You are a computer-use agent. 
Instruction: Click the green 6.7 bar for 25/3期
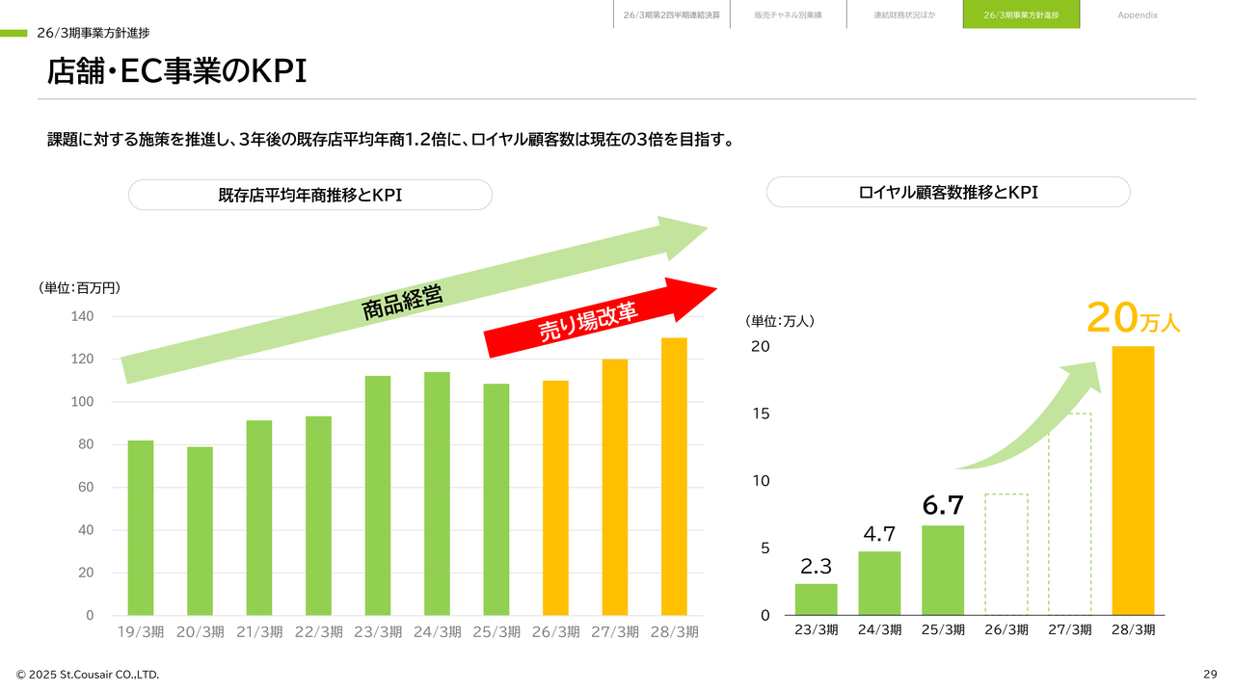point(943,570)
